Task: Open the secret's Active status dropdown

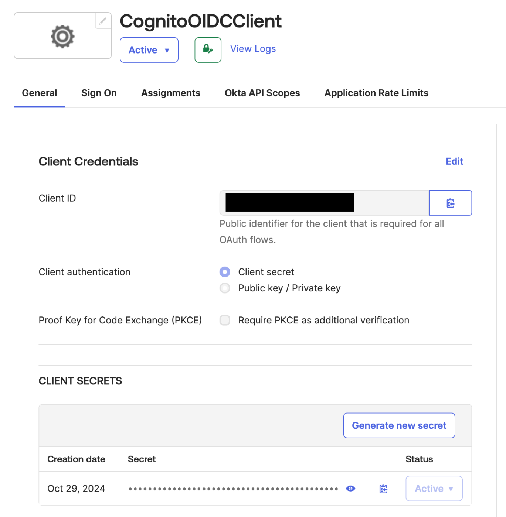Action: (434, 489)
